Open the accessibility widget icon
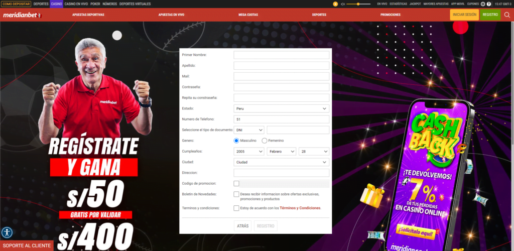 7,232
